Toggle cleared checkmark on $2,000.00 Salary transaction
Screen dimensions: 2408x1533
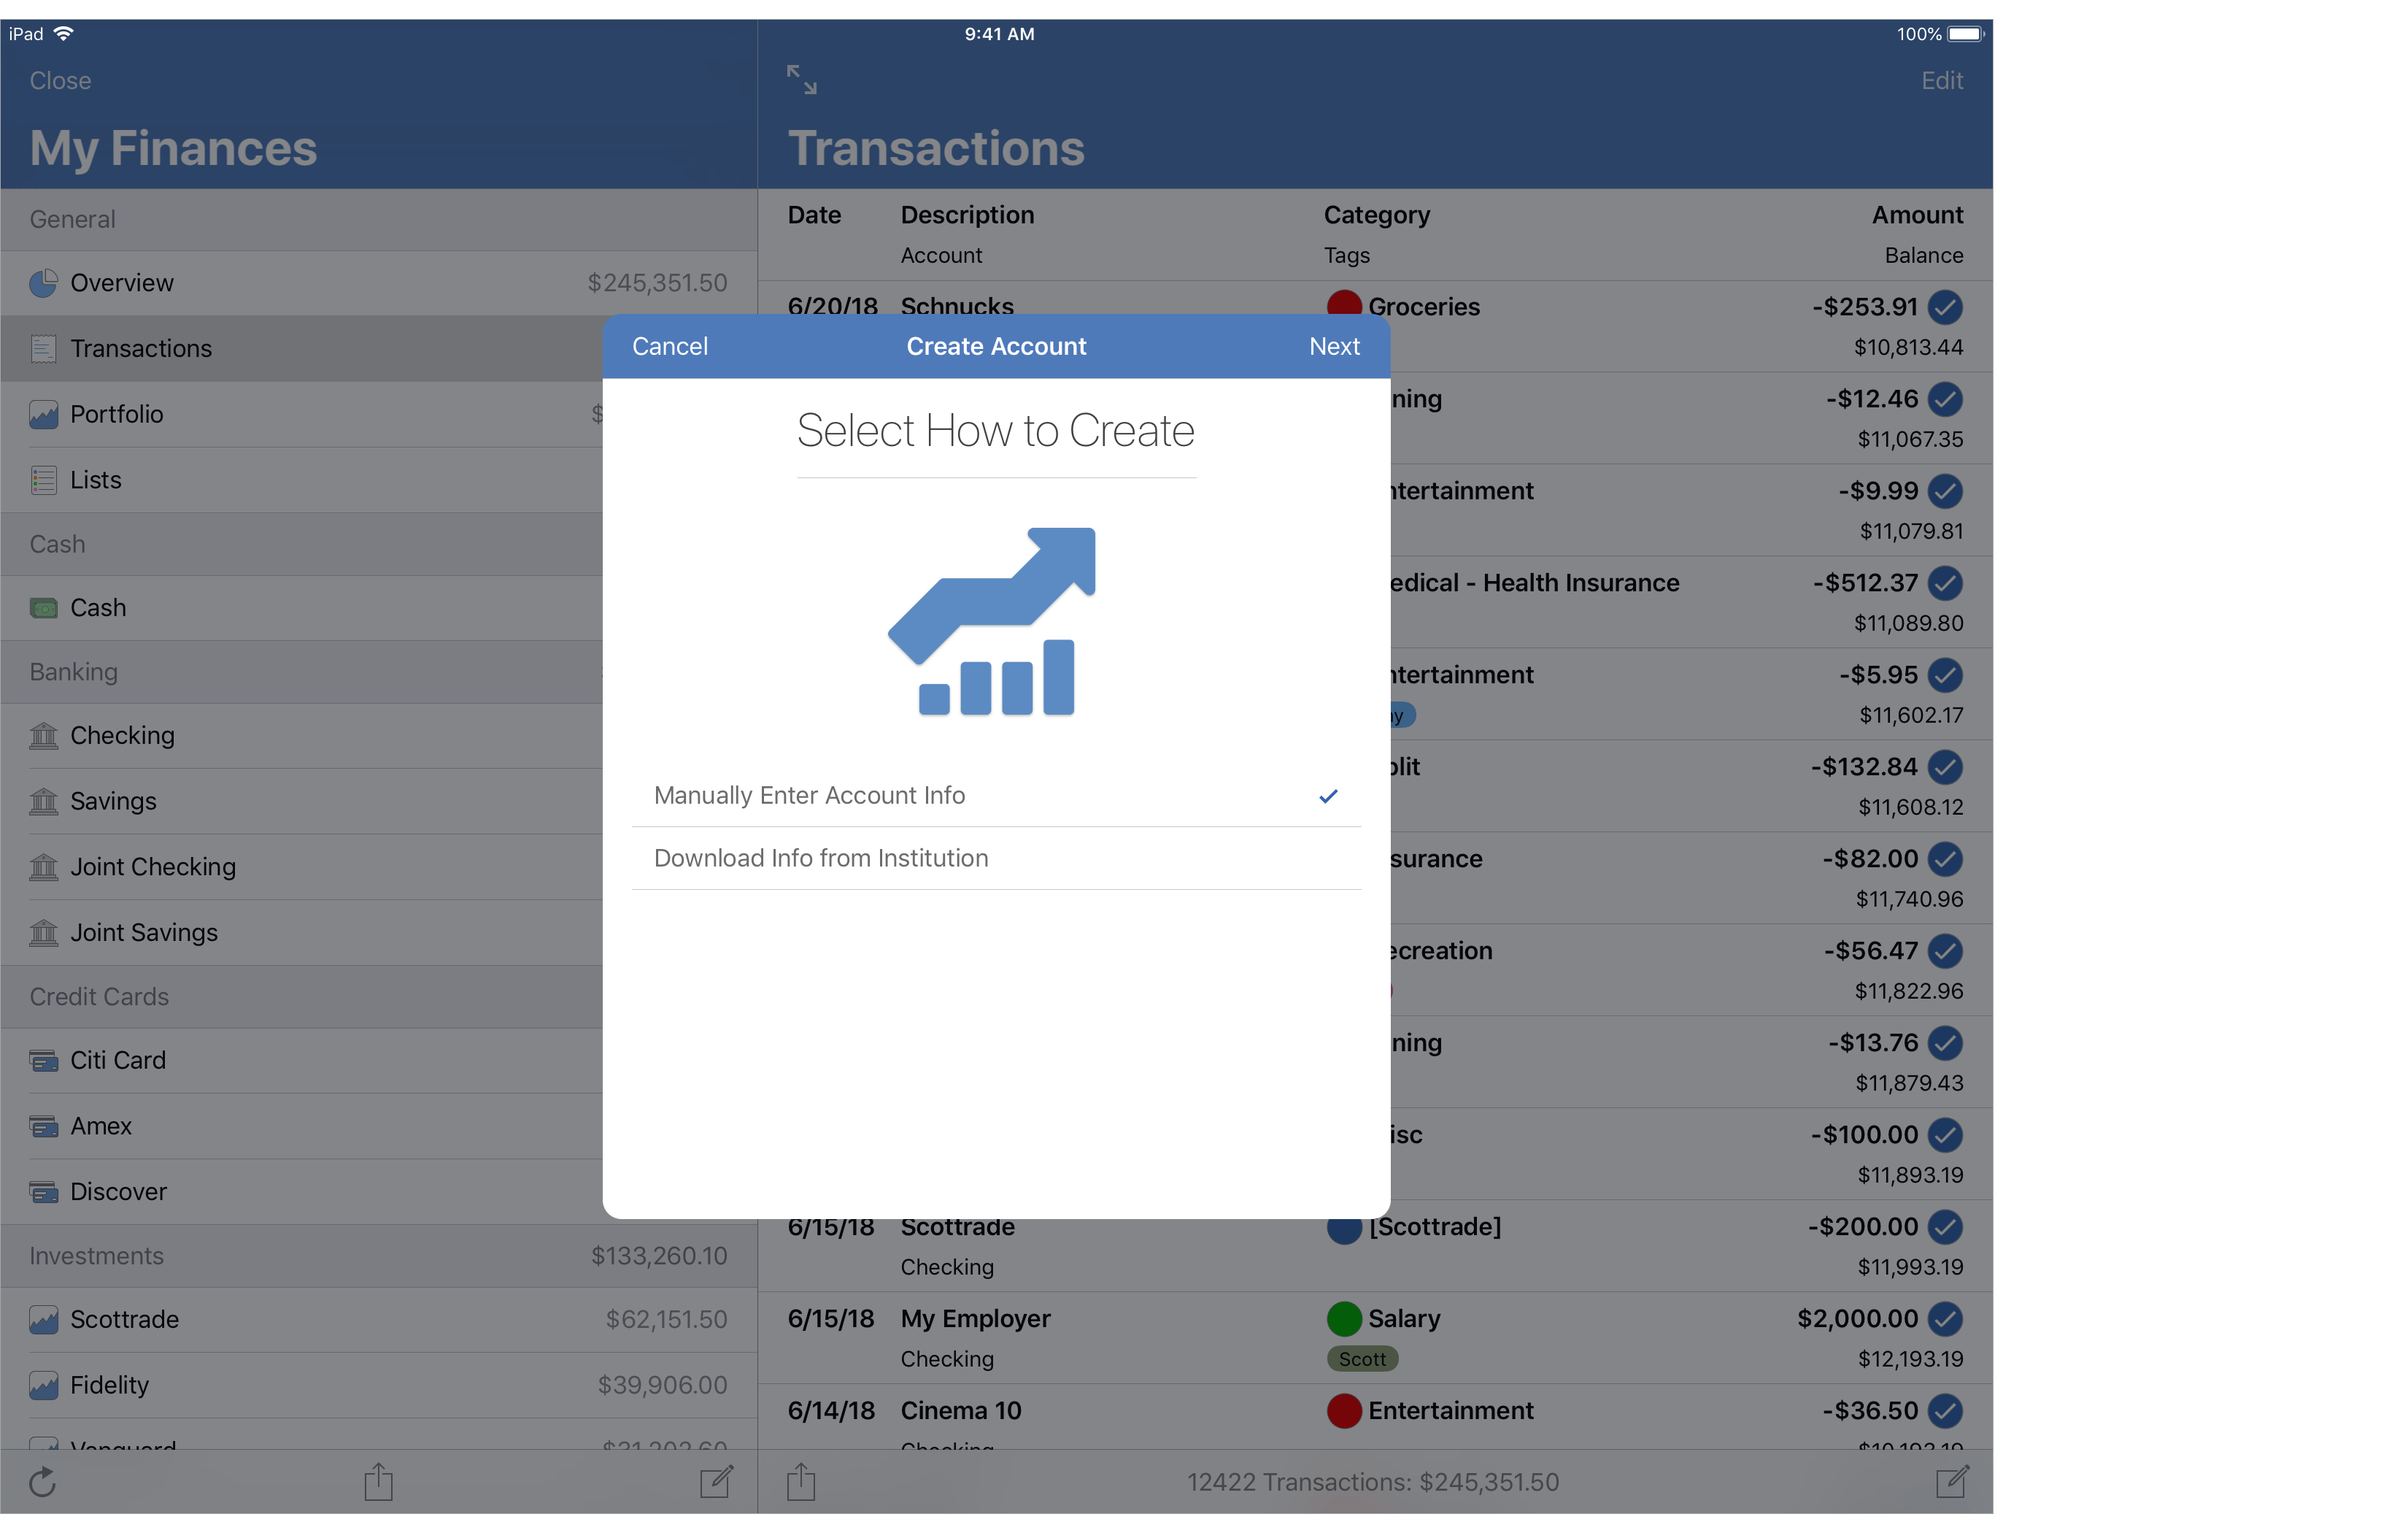[x=1945, y=1320]
